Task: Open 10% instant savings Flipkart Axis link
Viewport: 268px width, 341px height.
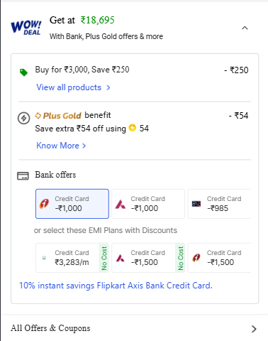Action: pyautogui.click(x=116, y=286)
